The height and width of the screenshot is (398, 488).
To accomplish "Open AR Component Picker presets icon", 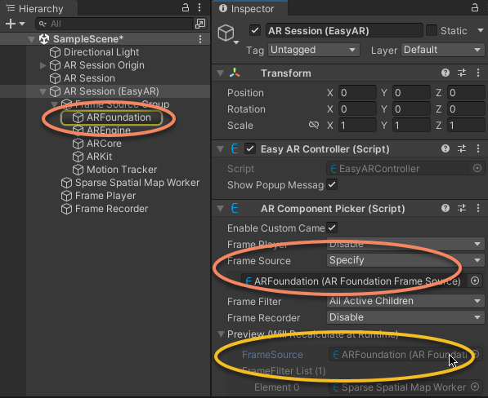I will coord(462,208).
